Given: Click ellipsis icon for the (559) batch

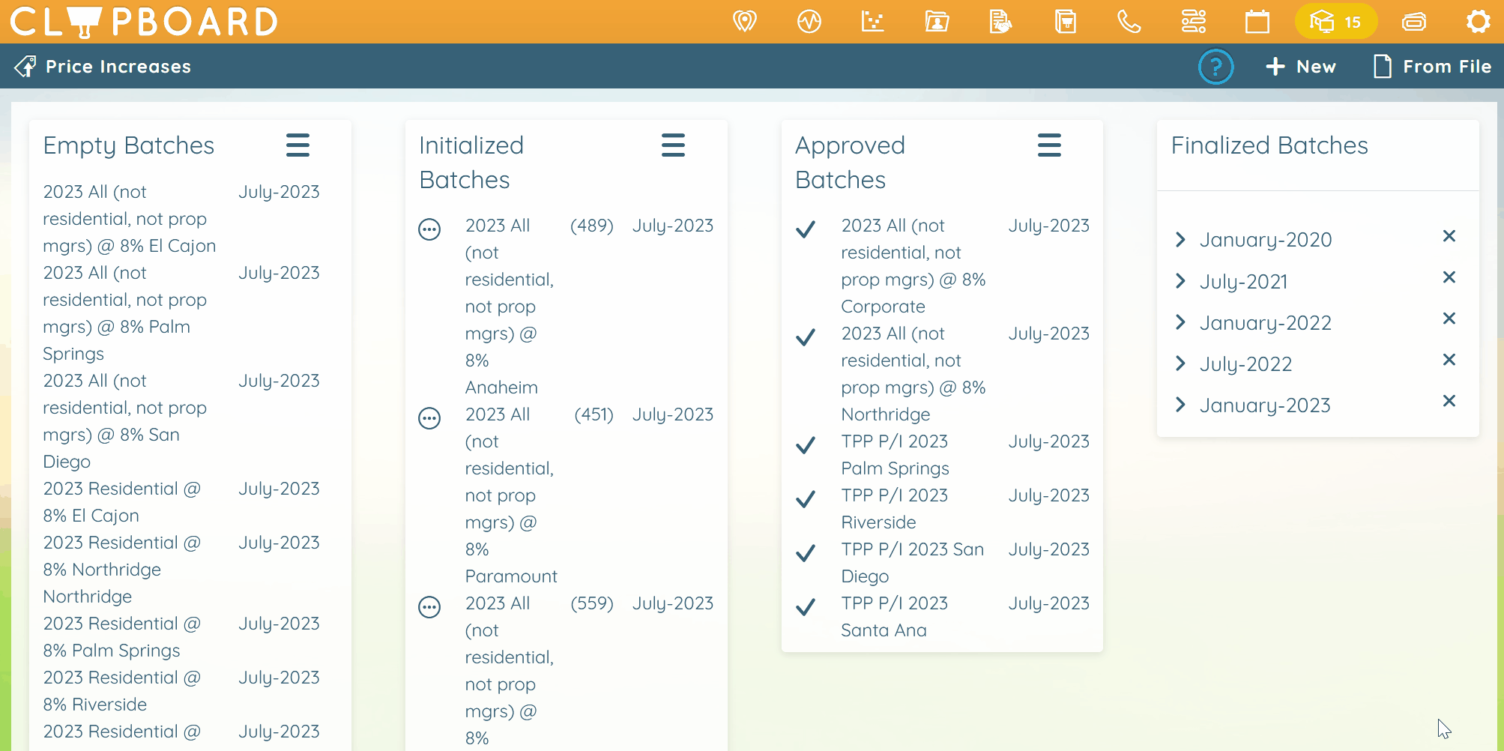Looking at the screenshot, I should click(429, 607).
